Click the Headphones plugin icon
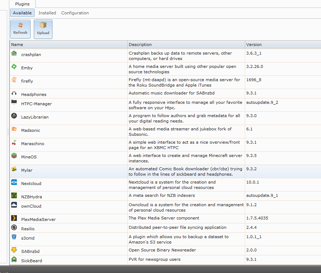The width and height of the screenshot is (321, 273). pos(14,93)
